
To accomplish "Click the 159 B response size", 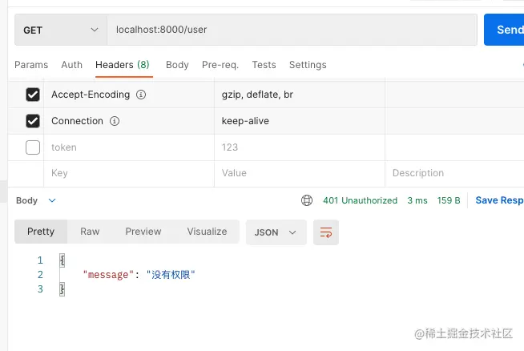I will (449, 200).
